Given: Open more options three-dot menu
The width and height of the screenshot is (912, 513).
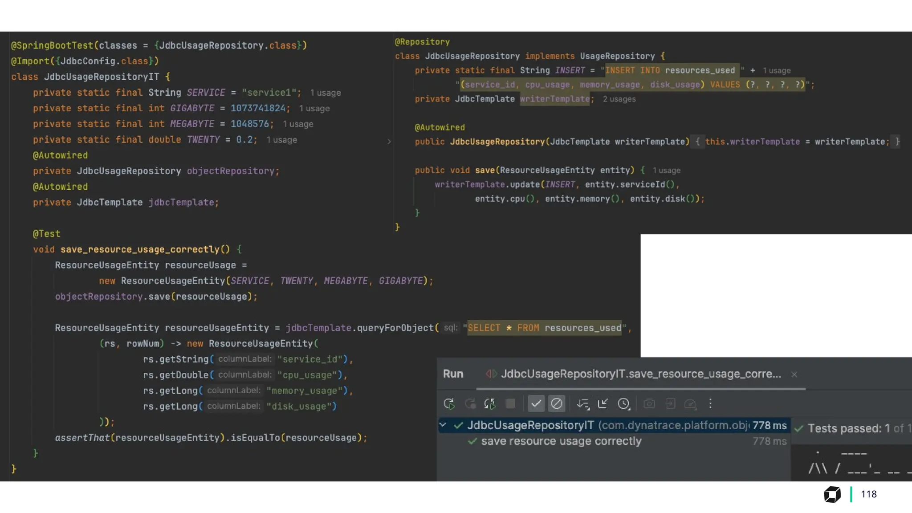Looking at the screenshot, I should pyautogui.click(x=710, y=404).
